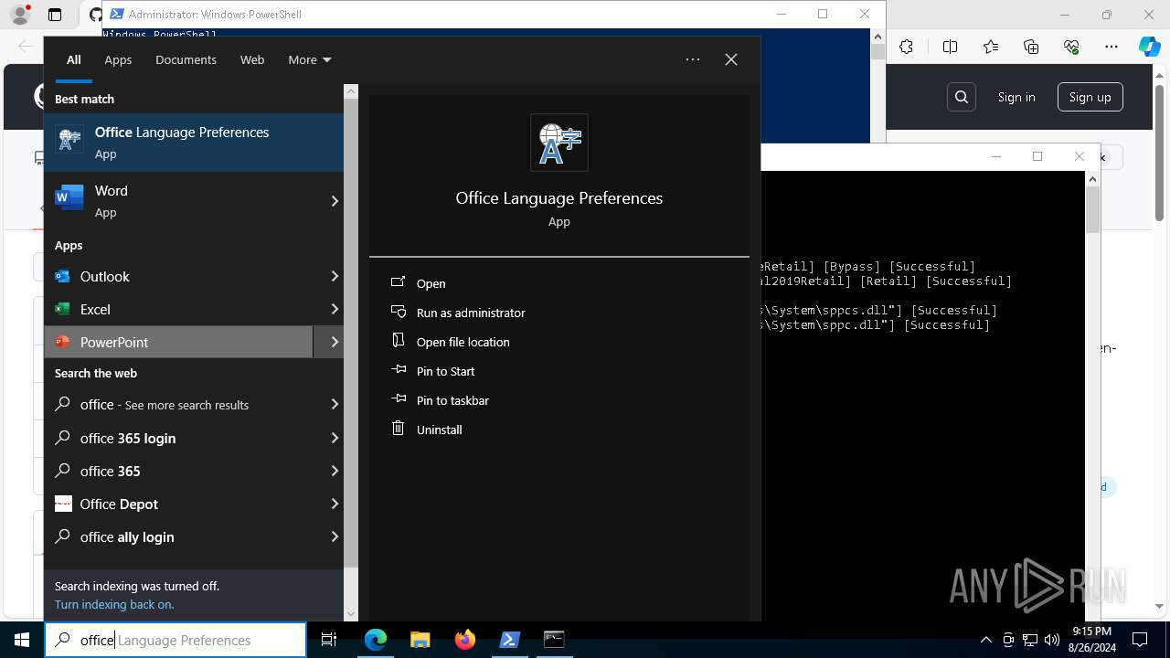
Task: Open the Edge Favorites star icon
Action: [991, 48]
